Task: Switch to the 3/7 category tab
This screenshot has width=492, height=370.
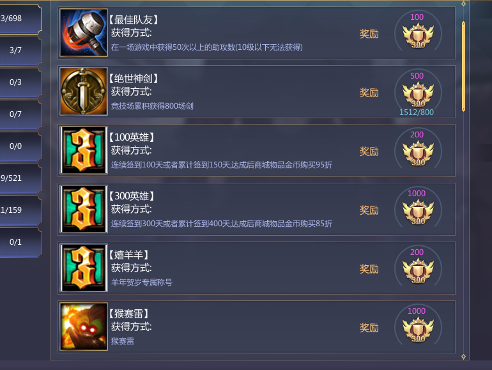Action: tap(20, 50)
